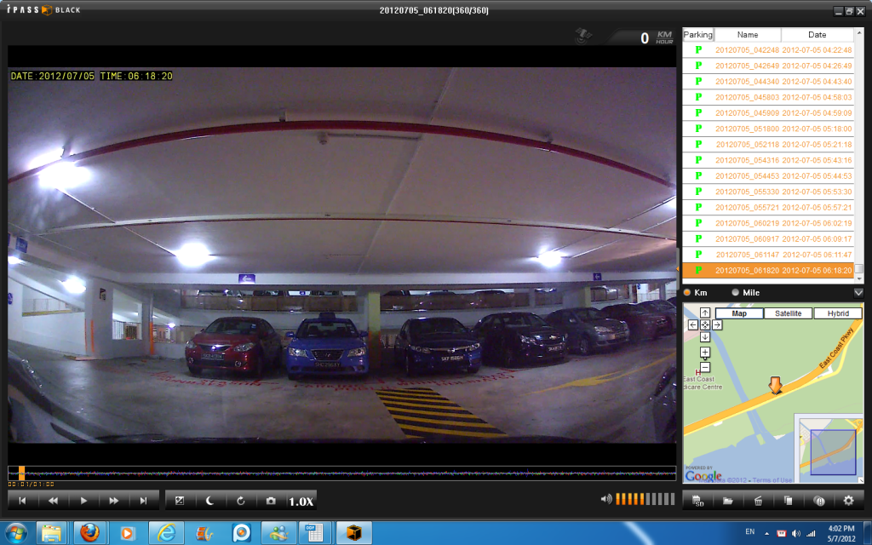Click the fast forward button
Viewport: 872px width, 545px height.
click(113, 501)
